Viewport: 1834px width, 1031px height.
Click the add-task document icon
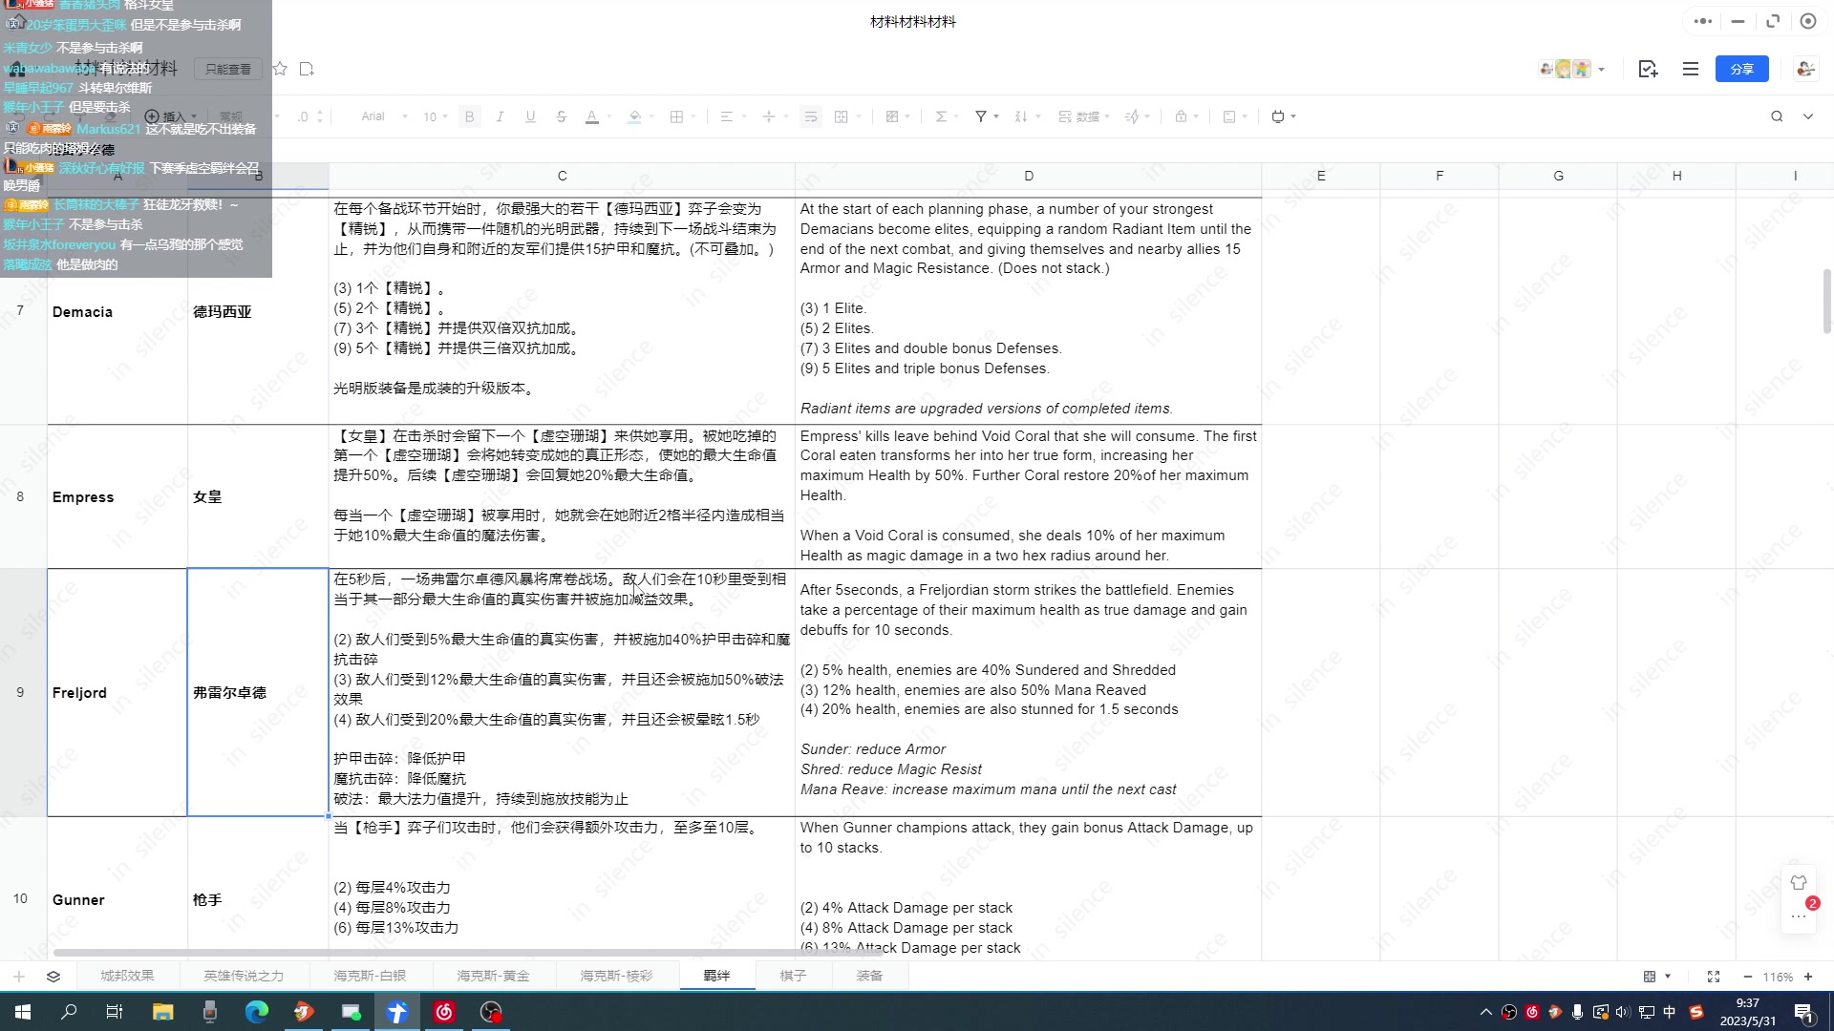click(x=1648, y=69)
